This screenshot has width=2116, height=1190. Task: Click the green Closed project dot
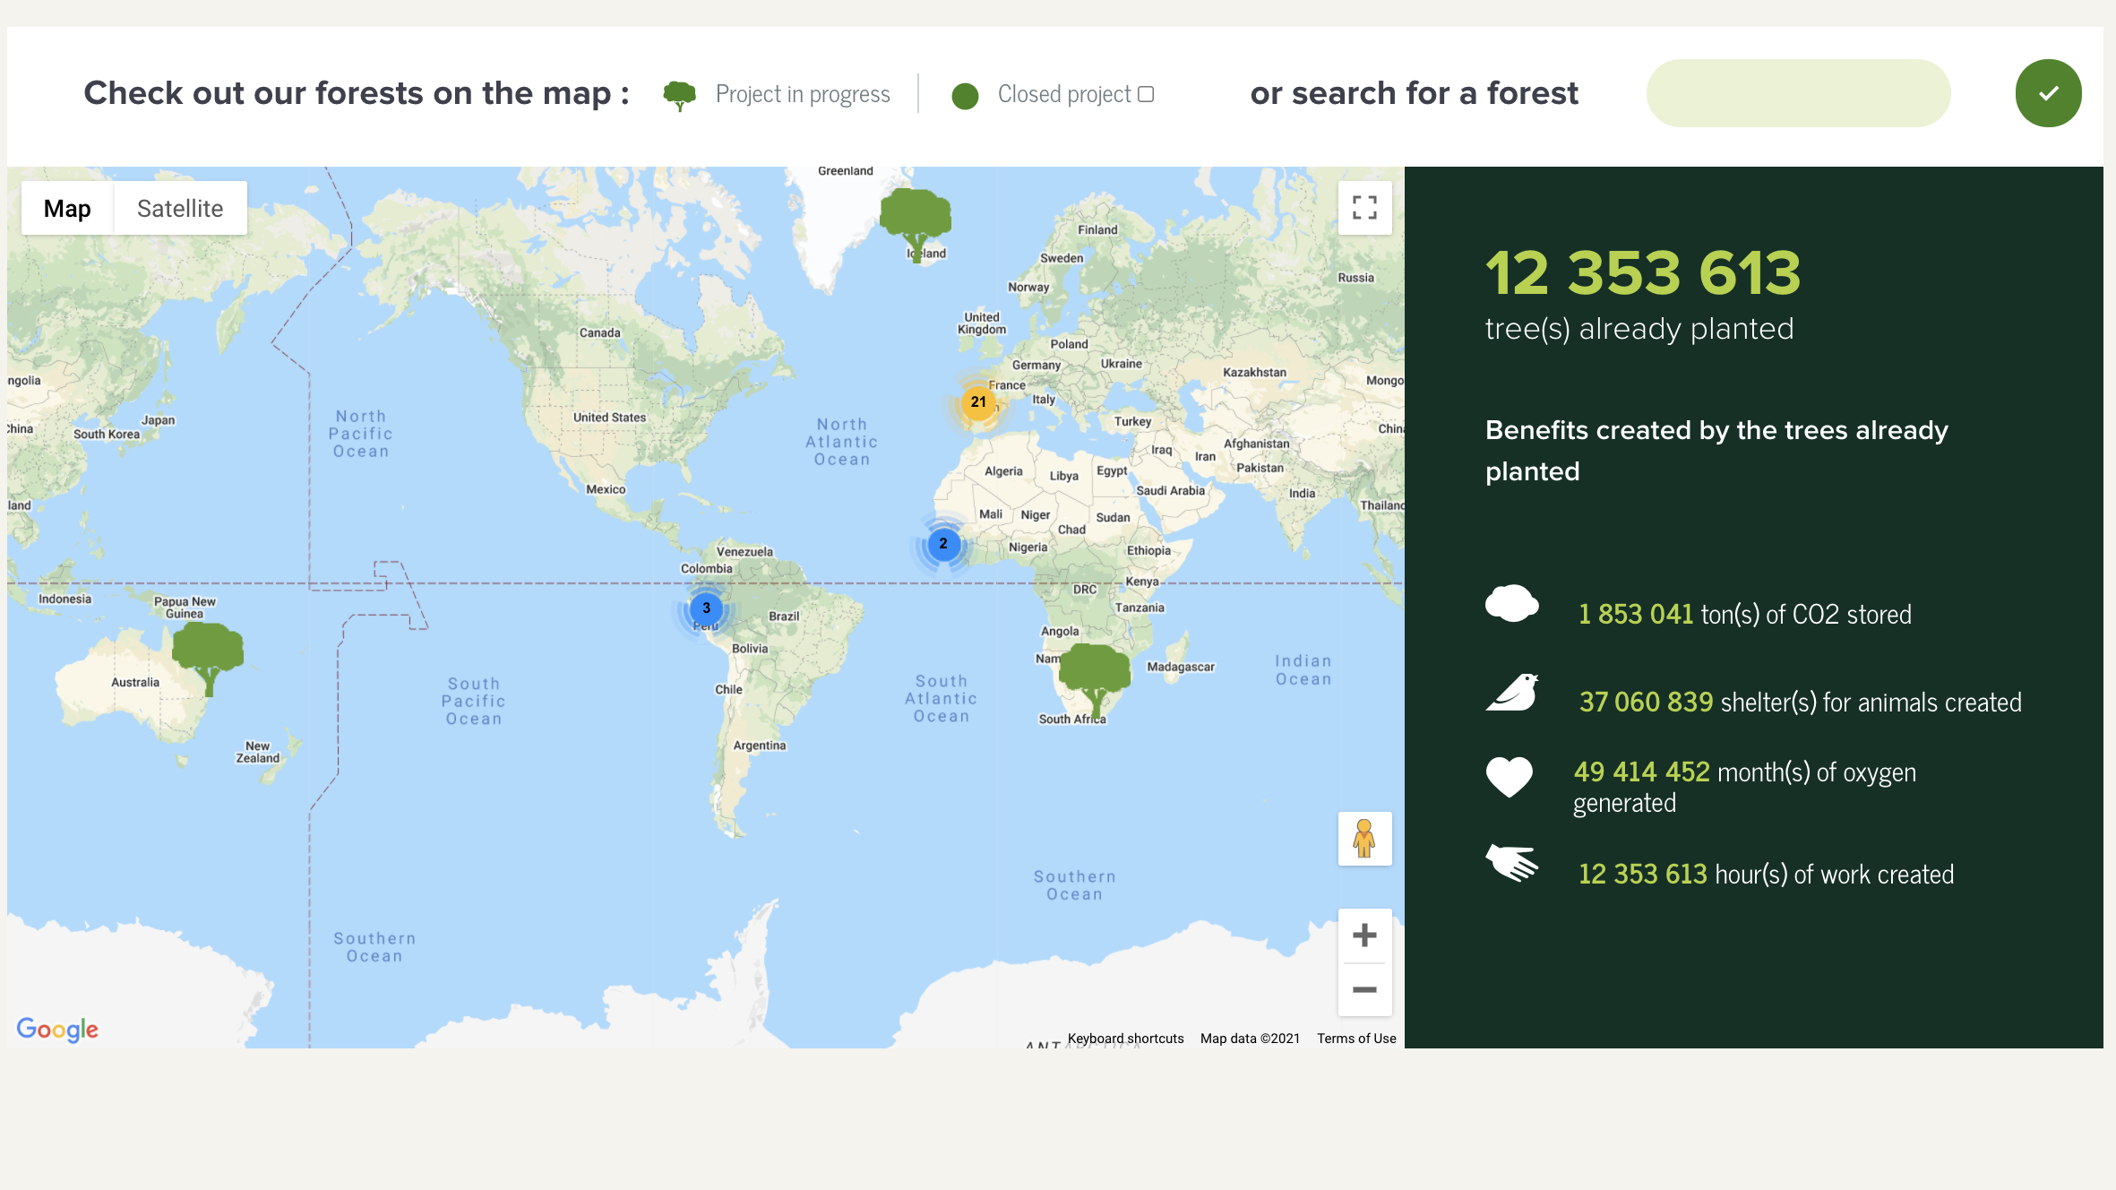[x=965, y=96]
